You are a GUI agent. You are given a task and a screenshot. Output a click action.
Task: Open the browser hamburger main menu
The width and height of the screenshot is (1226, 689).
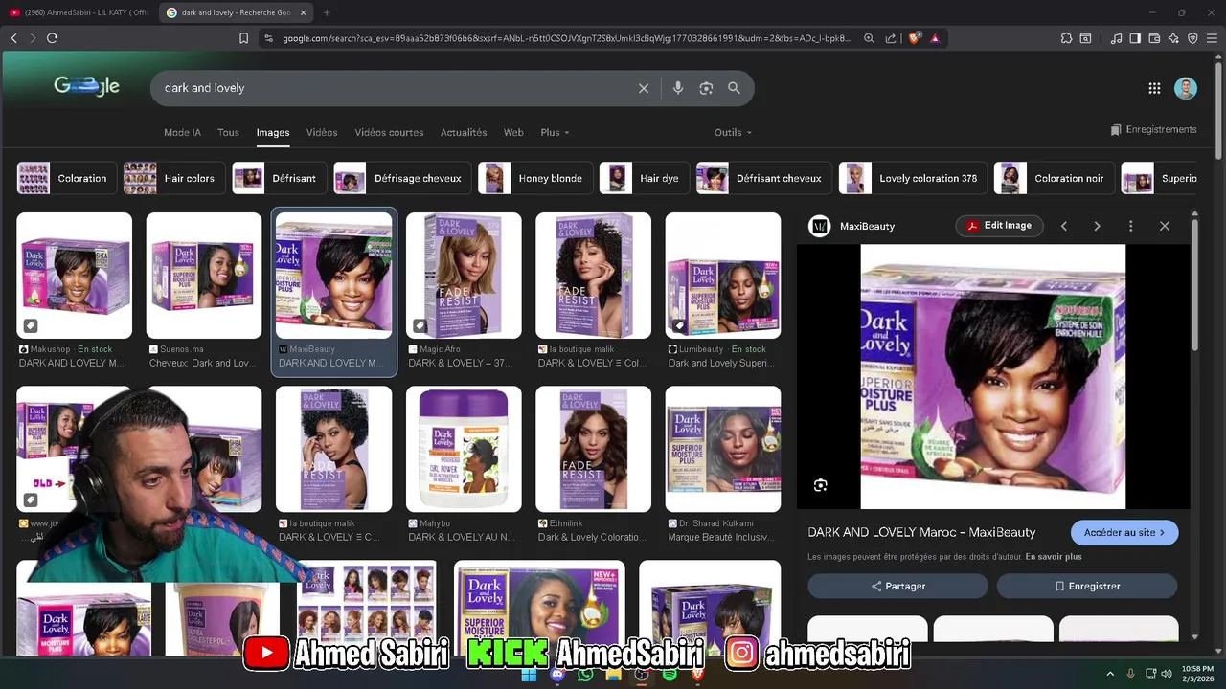click(x=1212, y=38)
